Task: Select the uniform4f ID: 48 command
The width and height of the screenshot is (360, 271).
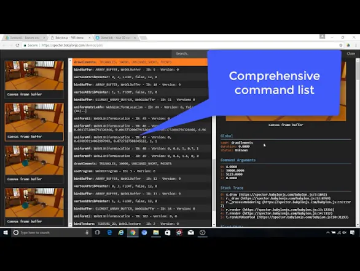Action: (142, 148)
